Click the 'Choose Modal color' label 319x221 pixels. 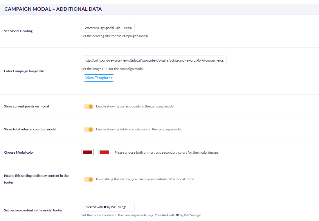[19, 152]
